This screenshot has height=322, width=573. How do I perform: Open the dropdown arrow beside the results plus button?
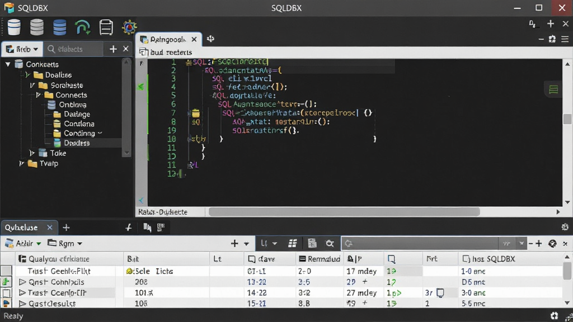point(246,244)
